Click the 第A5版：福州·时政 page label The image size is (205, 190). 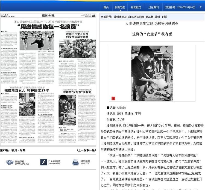pos(13,150)
